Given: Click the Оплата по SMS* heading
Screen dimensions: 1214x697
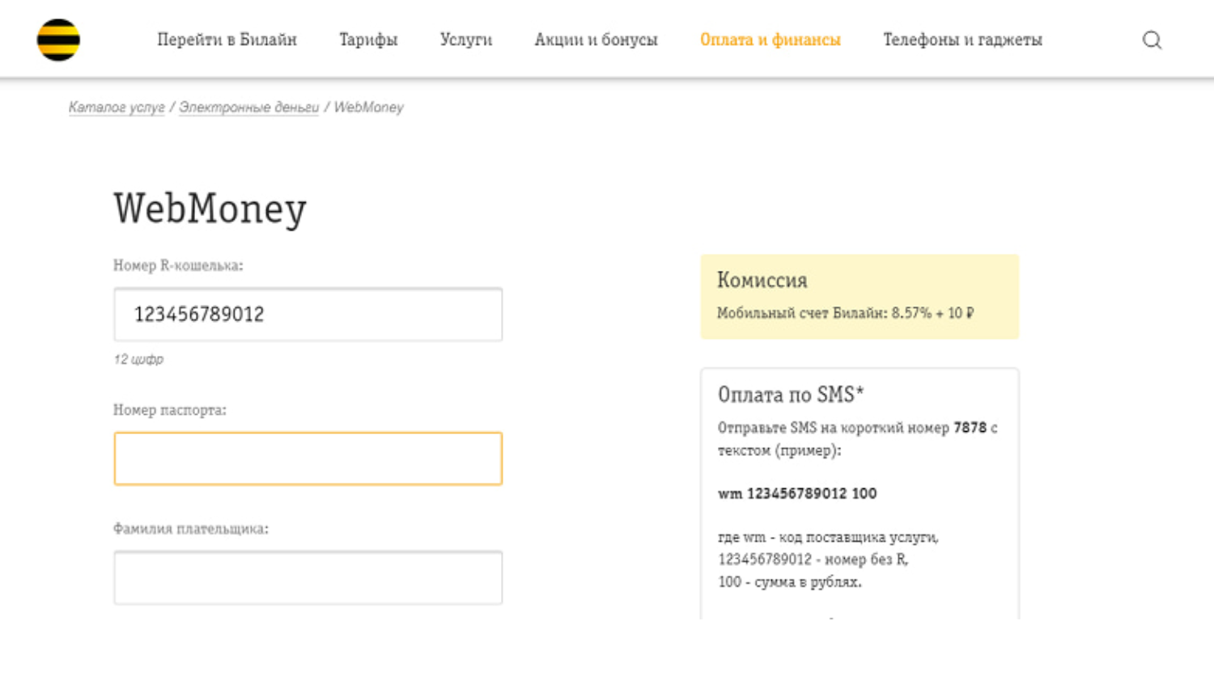Looking at the screenshot, I should coord(791,395).
